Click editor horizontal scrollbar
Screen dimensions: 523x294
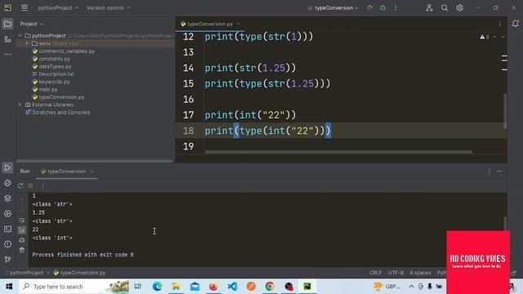338,152
